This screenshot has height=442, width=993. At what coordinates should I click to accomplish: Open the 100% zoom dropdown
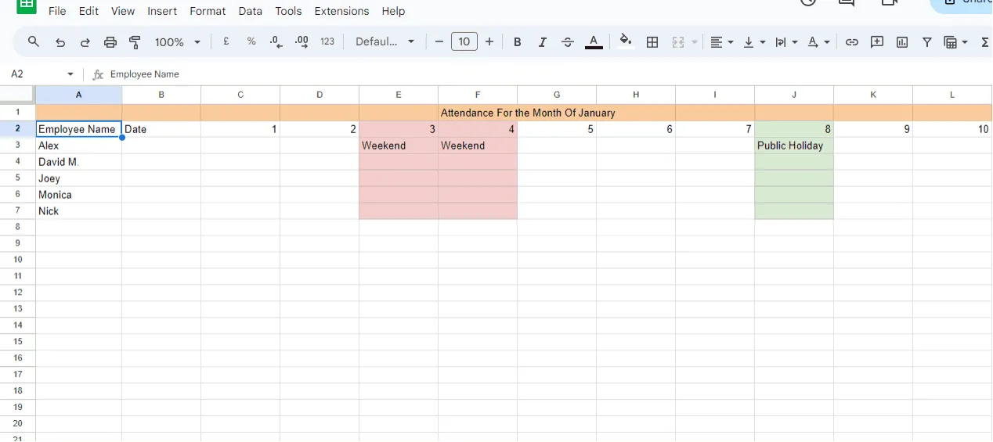point(178,42)
